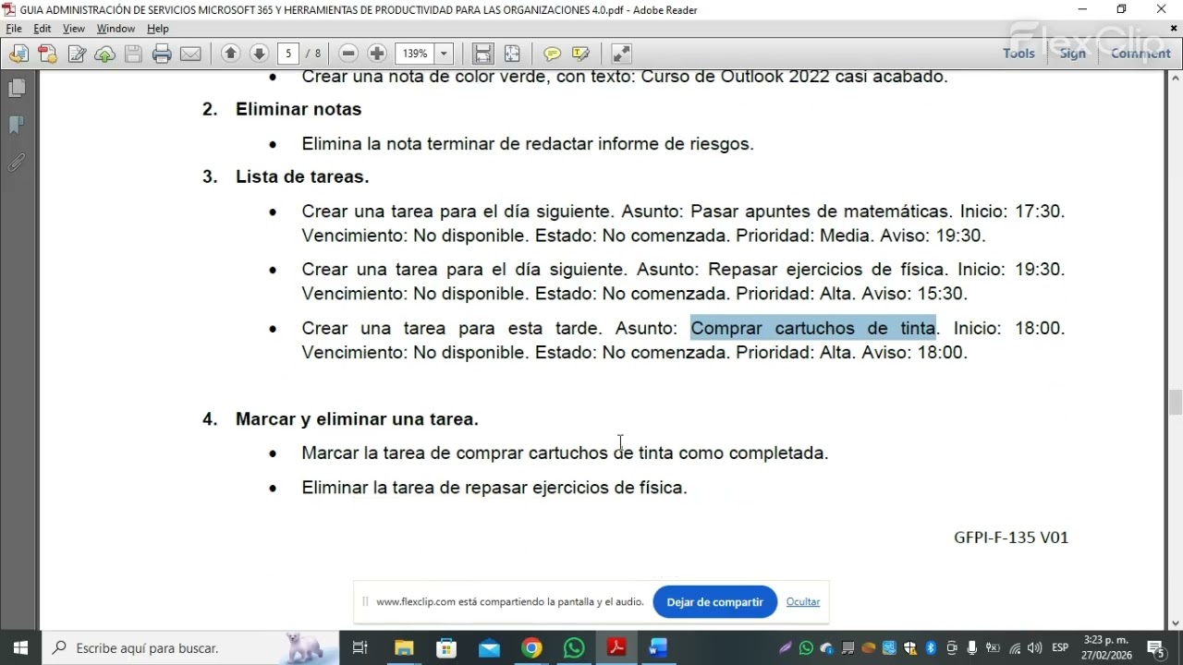Image resolution: width=1183 pixels, height=665 pixels.
Task: Open the Windows Start menu
Action: click(20, 647)
